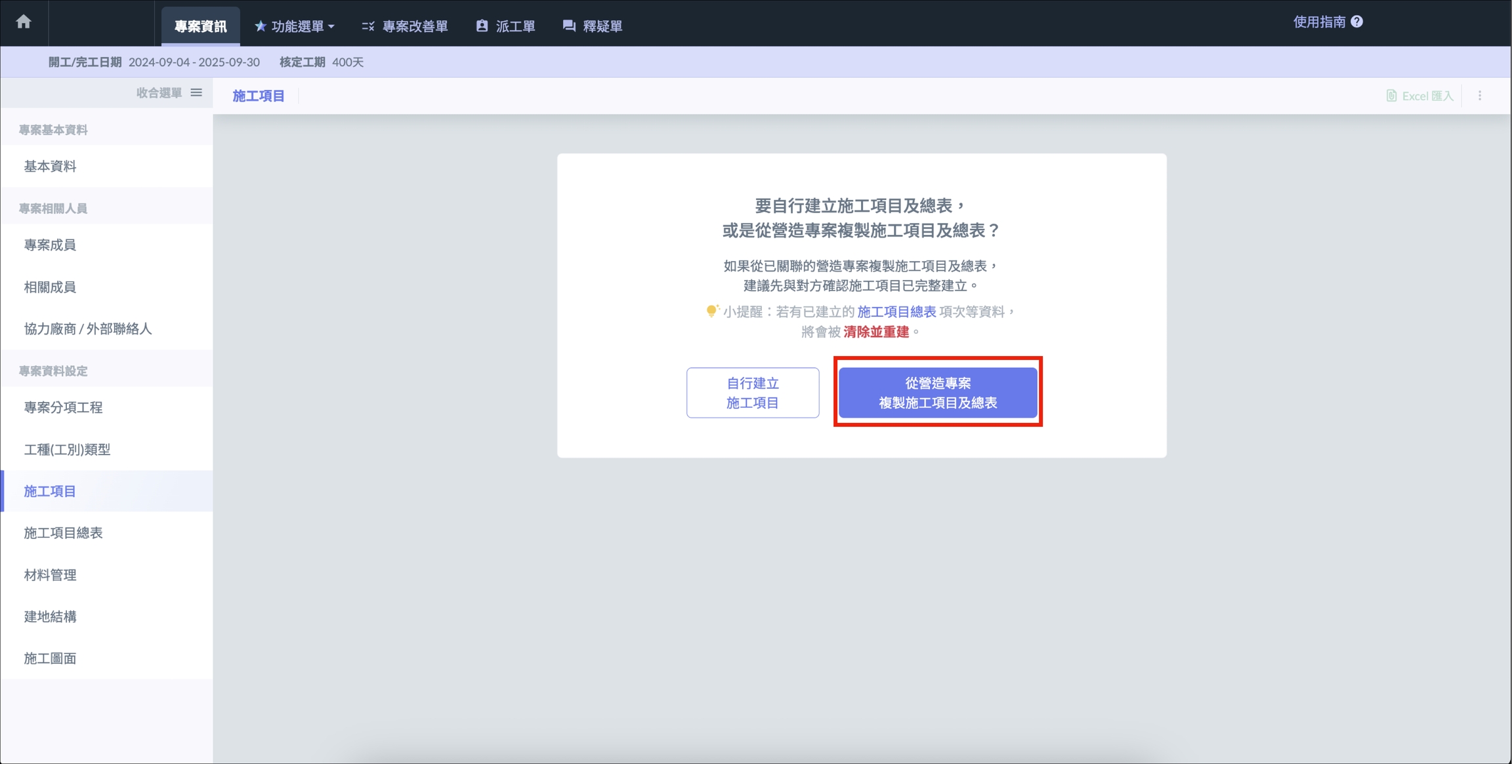The height and width of the screenshot is (764, 1512).
Task: Click the 專案改善單 checklist icon
Action: click(367, 26)
